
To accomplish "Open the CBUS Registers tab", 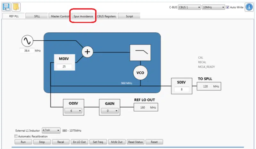I will (x=107, y=16).
